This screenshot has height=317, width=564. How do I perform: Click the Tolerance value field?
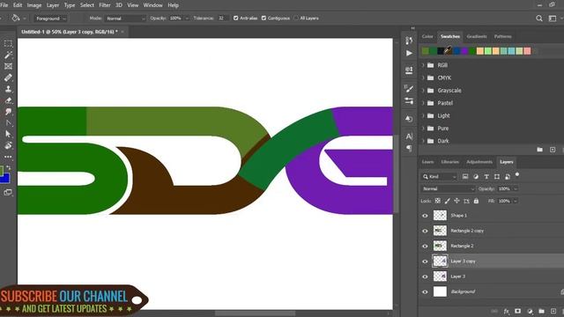[222, 18]
